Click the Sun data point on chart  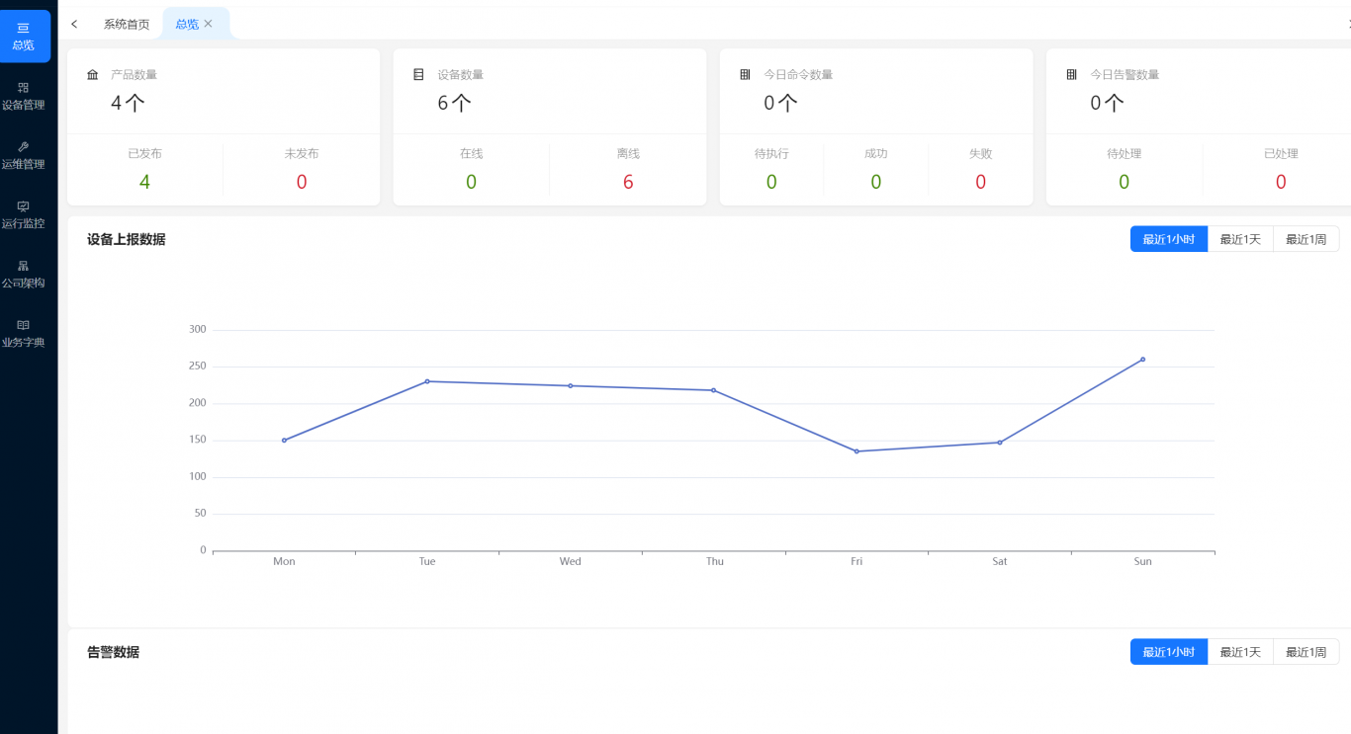coord(1143,360)
